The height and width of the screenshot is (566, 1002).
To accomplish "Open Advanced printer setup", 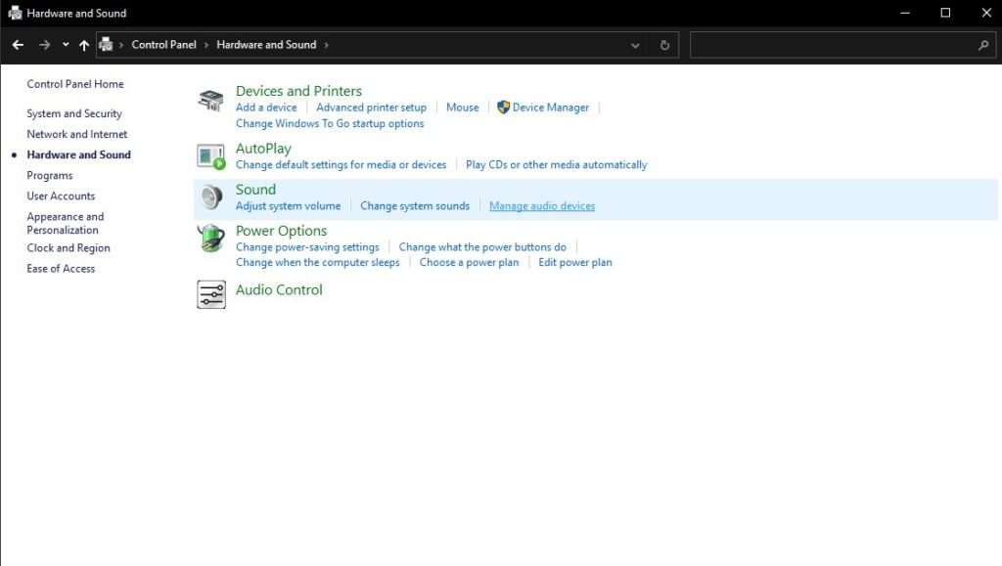I will (x=371, y=108).
